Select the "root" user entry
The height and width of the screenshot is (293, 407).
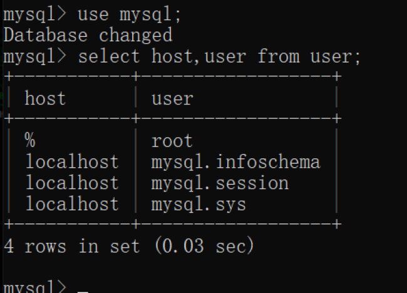coord(172,140)
